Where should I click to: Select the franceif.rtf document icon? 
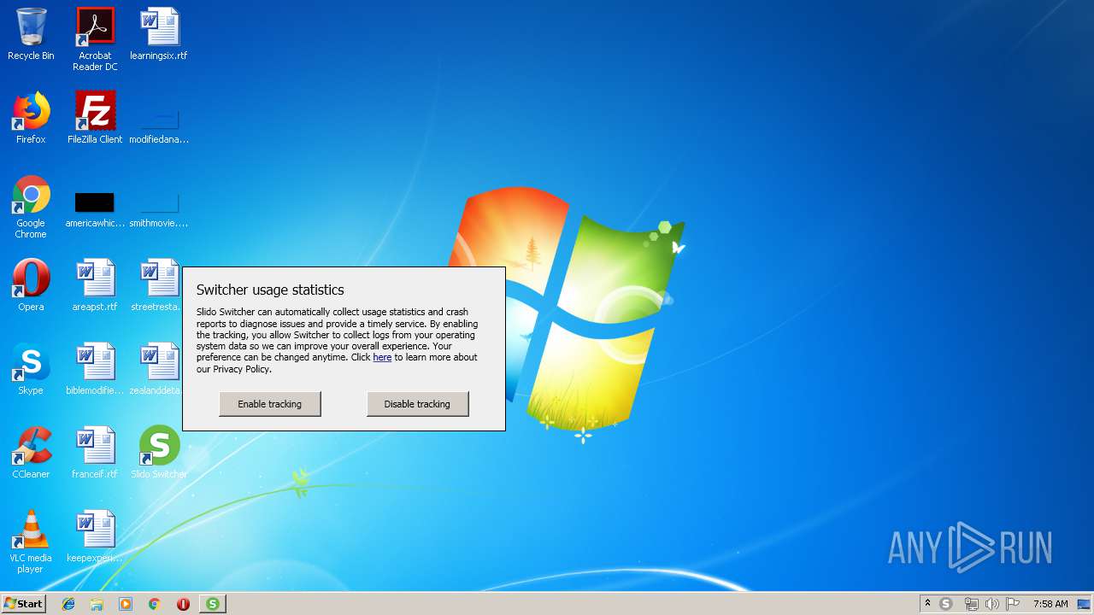pyautogui.click(x=95, y=453)
